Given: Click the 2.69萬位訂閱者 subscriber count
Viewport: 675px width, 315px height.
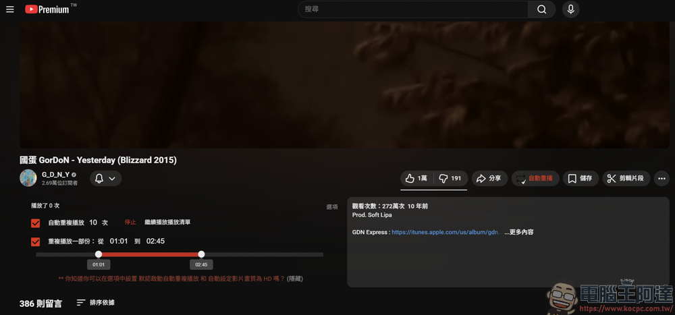Looking at the screenshot, I should 60,183.
